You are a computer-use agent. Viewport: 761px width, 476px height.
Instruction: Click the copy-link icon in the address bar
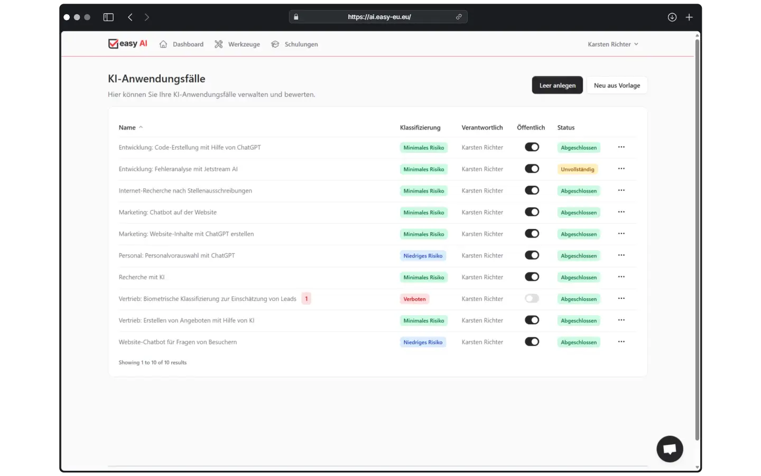459,16
